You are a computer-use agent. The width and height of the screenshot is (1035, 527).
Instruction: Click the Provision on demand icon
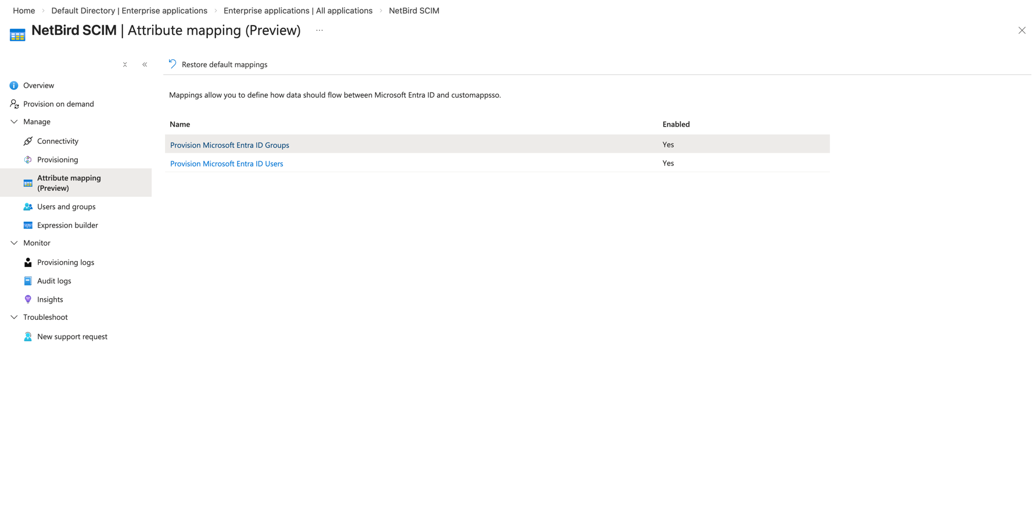point(14,104)
